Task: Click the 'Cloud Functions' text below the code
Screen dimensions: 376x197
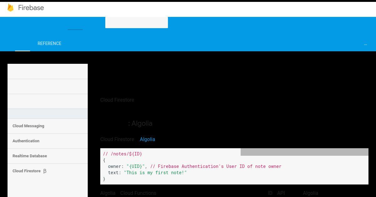Action: point(138,193)
